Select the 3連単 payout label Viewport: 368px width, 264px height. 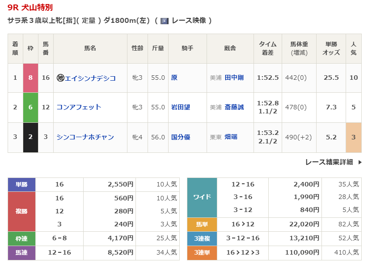tap(202, 253)
